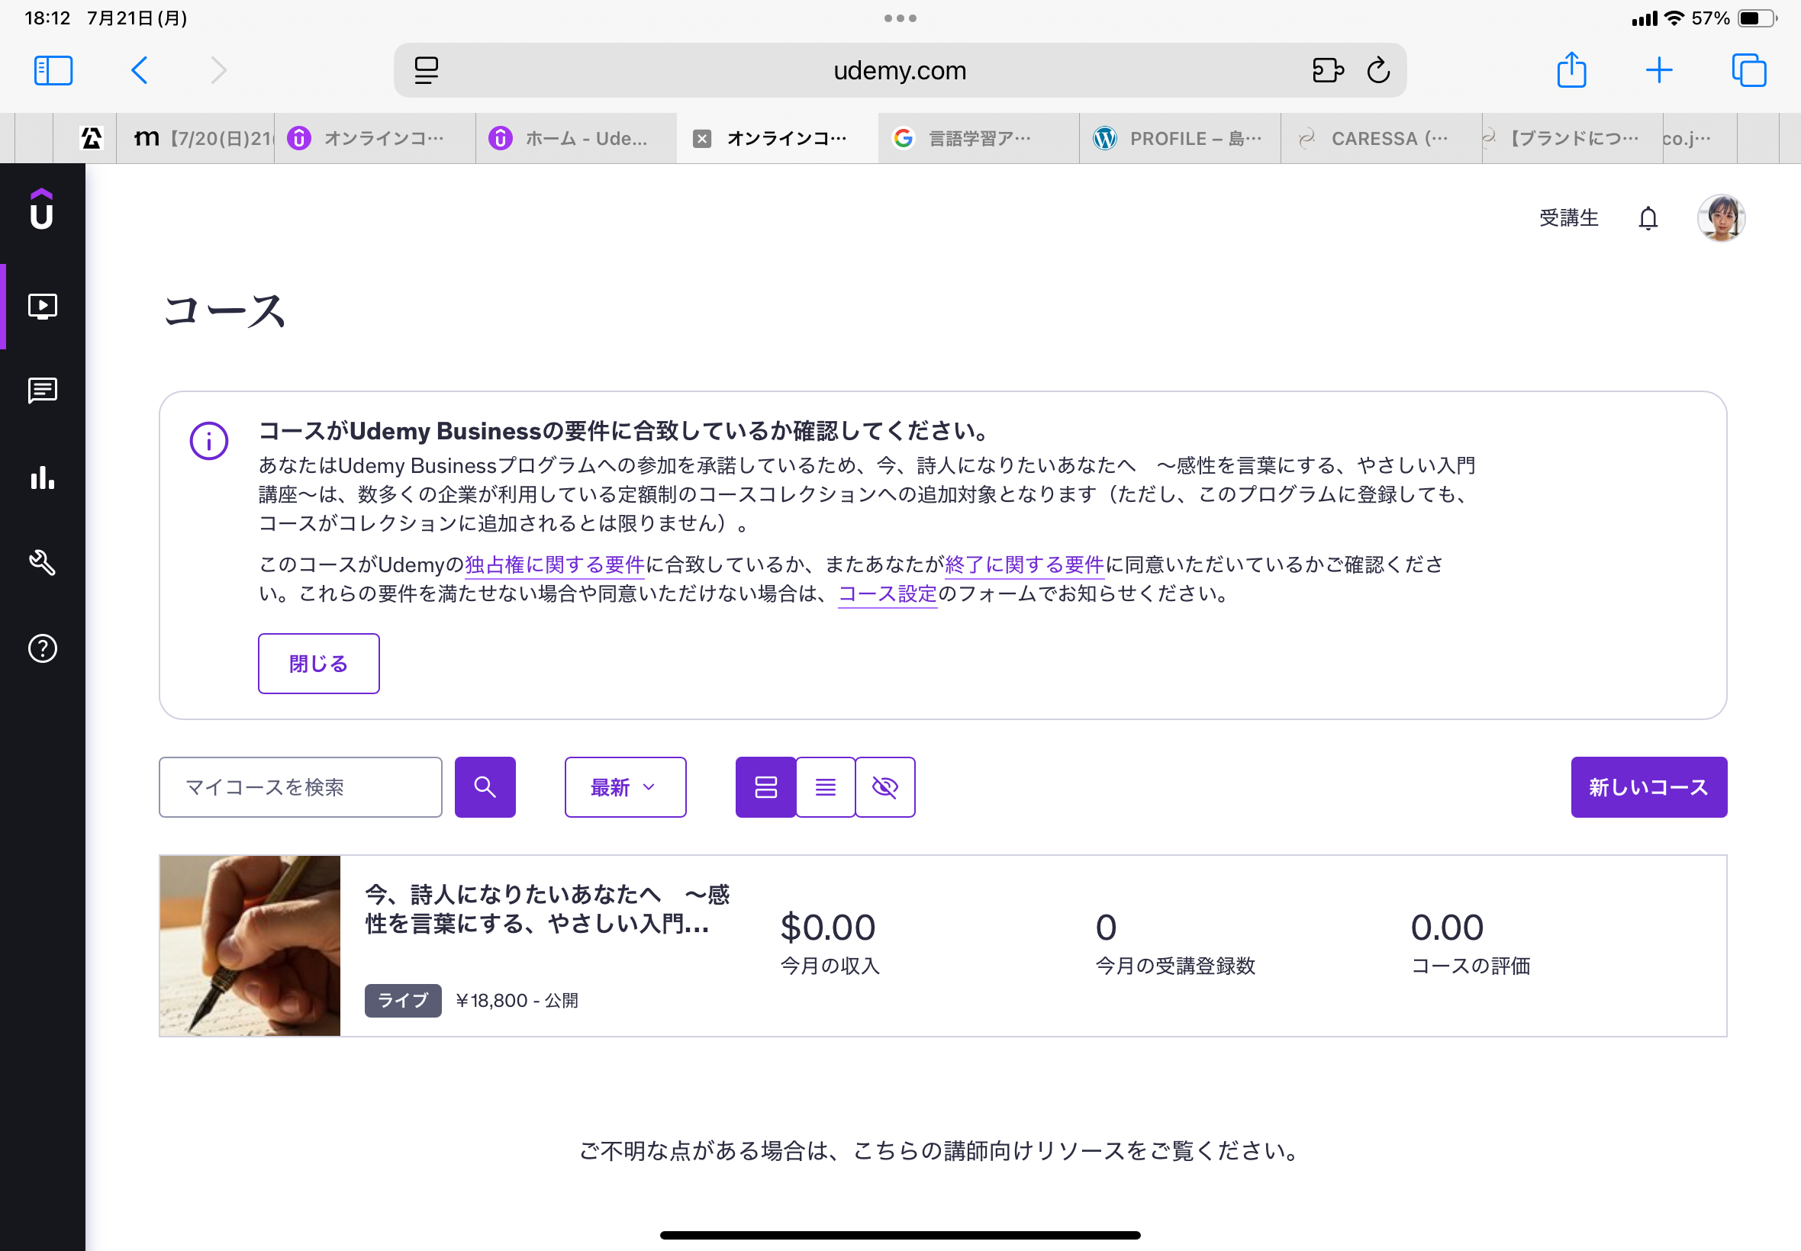Open the 最新 sort dropdown

624,787
